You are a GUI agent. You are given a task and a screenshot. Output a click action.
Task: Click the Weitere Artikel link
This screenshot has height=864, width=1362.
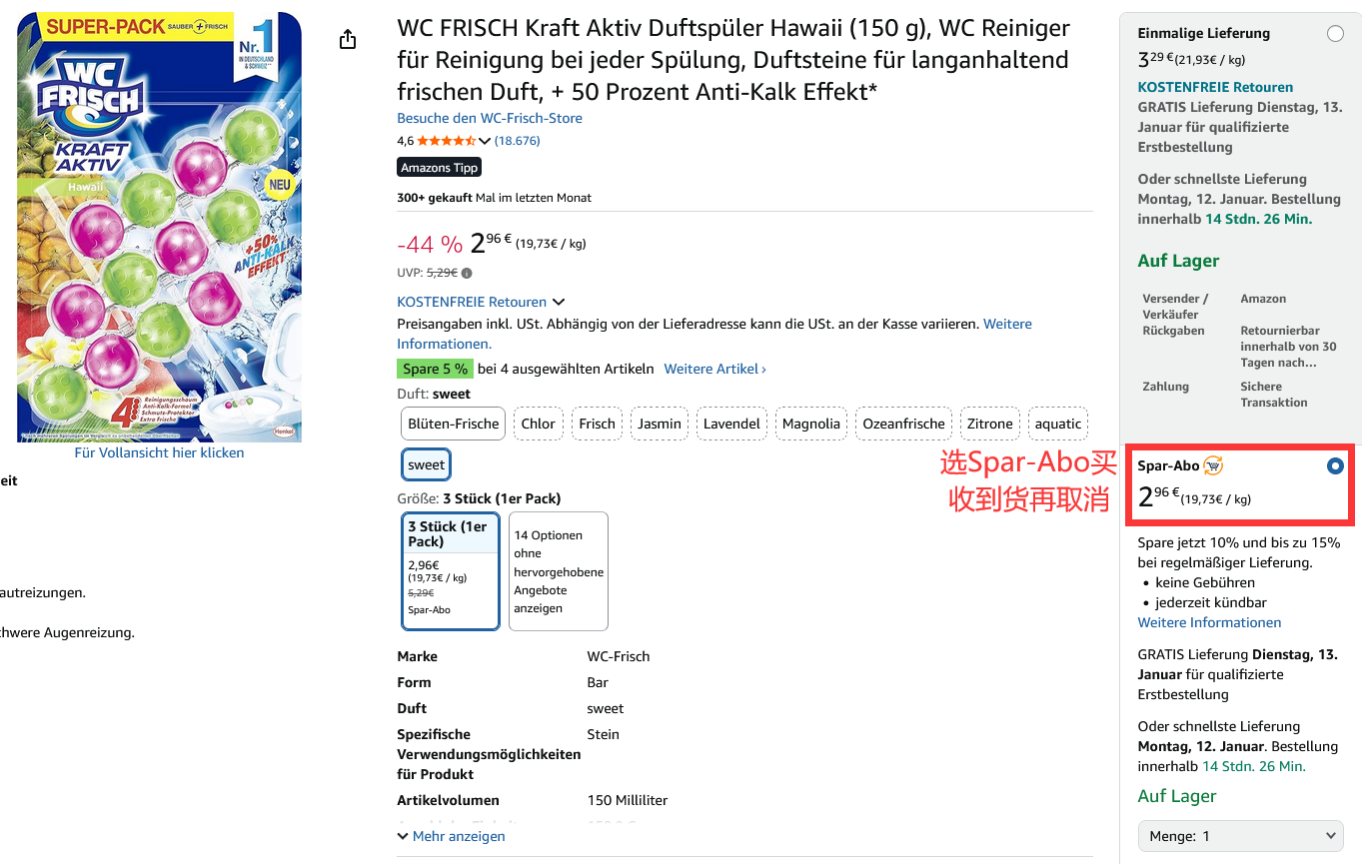(714, 369)
